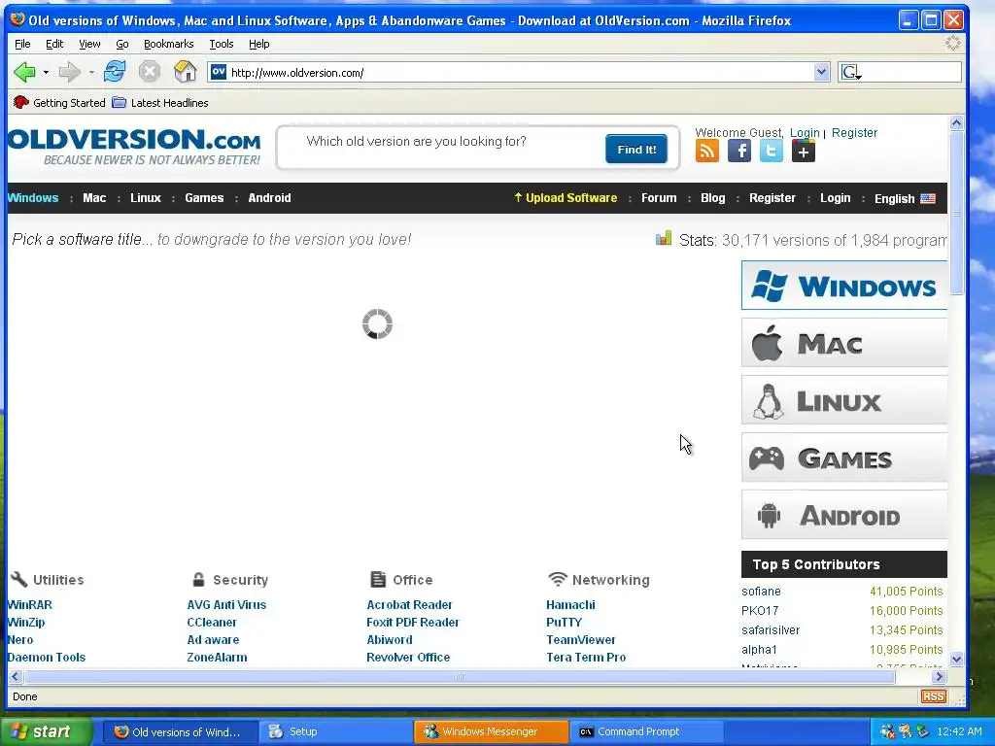995x746 pixels.
Task: Open the Twitter social icon
Action: (x=771, y=151)
